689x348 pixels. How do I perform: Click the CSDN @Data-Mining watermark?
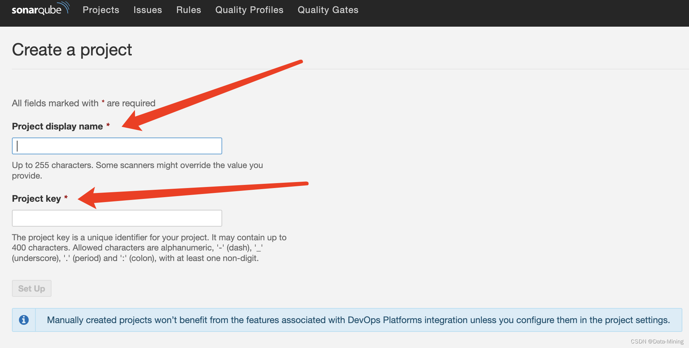tap(657, 341)
